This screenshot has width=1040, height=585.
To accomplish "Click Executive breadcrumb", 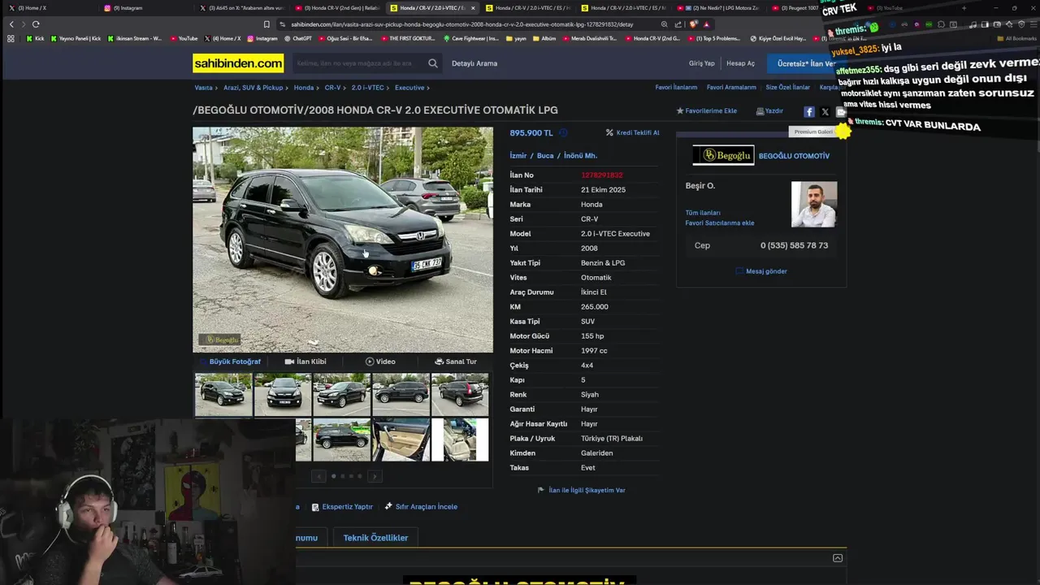I will [x=409, y=88].
